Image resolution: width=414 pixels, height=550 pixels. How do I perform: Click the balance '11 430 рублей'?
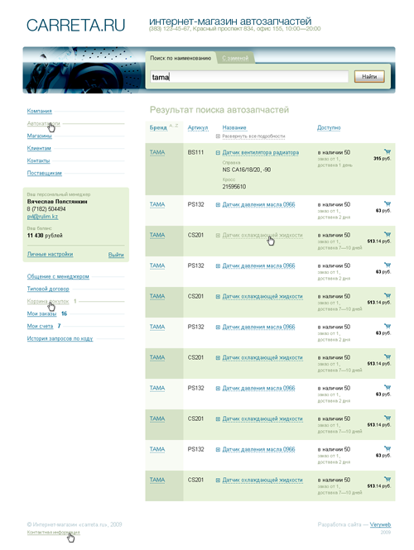click(x=45, y=236)
